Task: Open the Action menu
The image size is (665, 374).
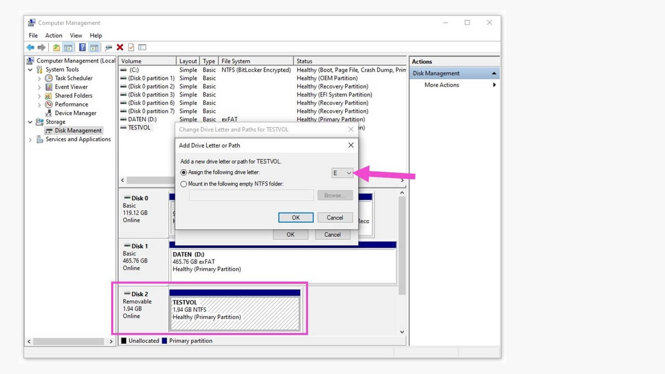Action: (54, 35)
